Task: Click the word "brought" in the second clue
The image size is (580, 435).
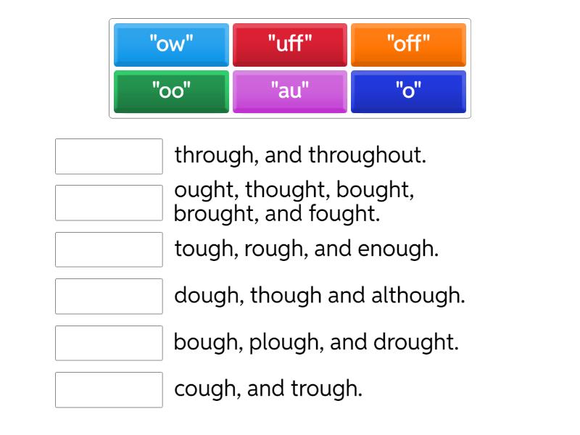Action: pyautogui.click(x=214, y=215)
